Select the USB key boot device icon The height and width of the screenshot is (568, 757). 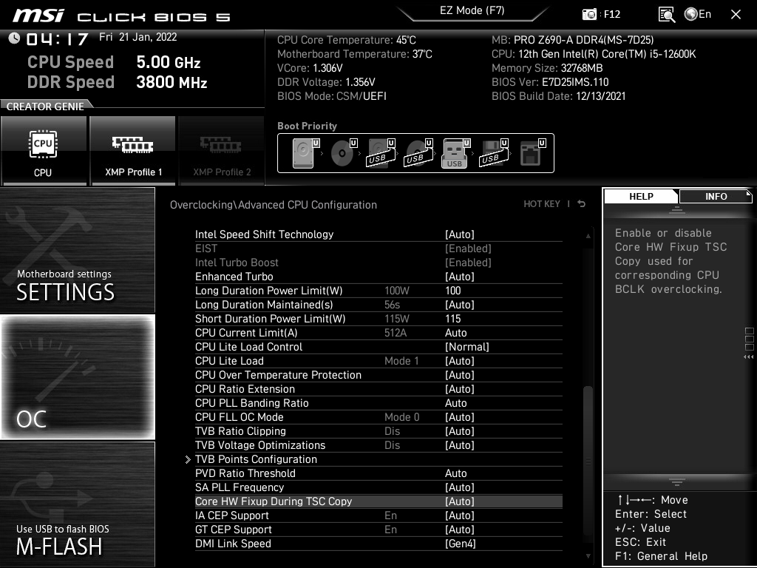click(x=456, y=153)
